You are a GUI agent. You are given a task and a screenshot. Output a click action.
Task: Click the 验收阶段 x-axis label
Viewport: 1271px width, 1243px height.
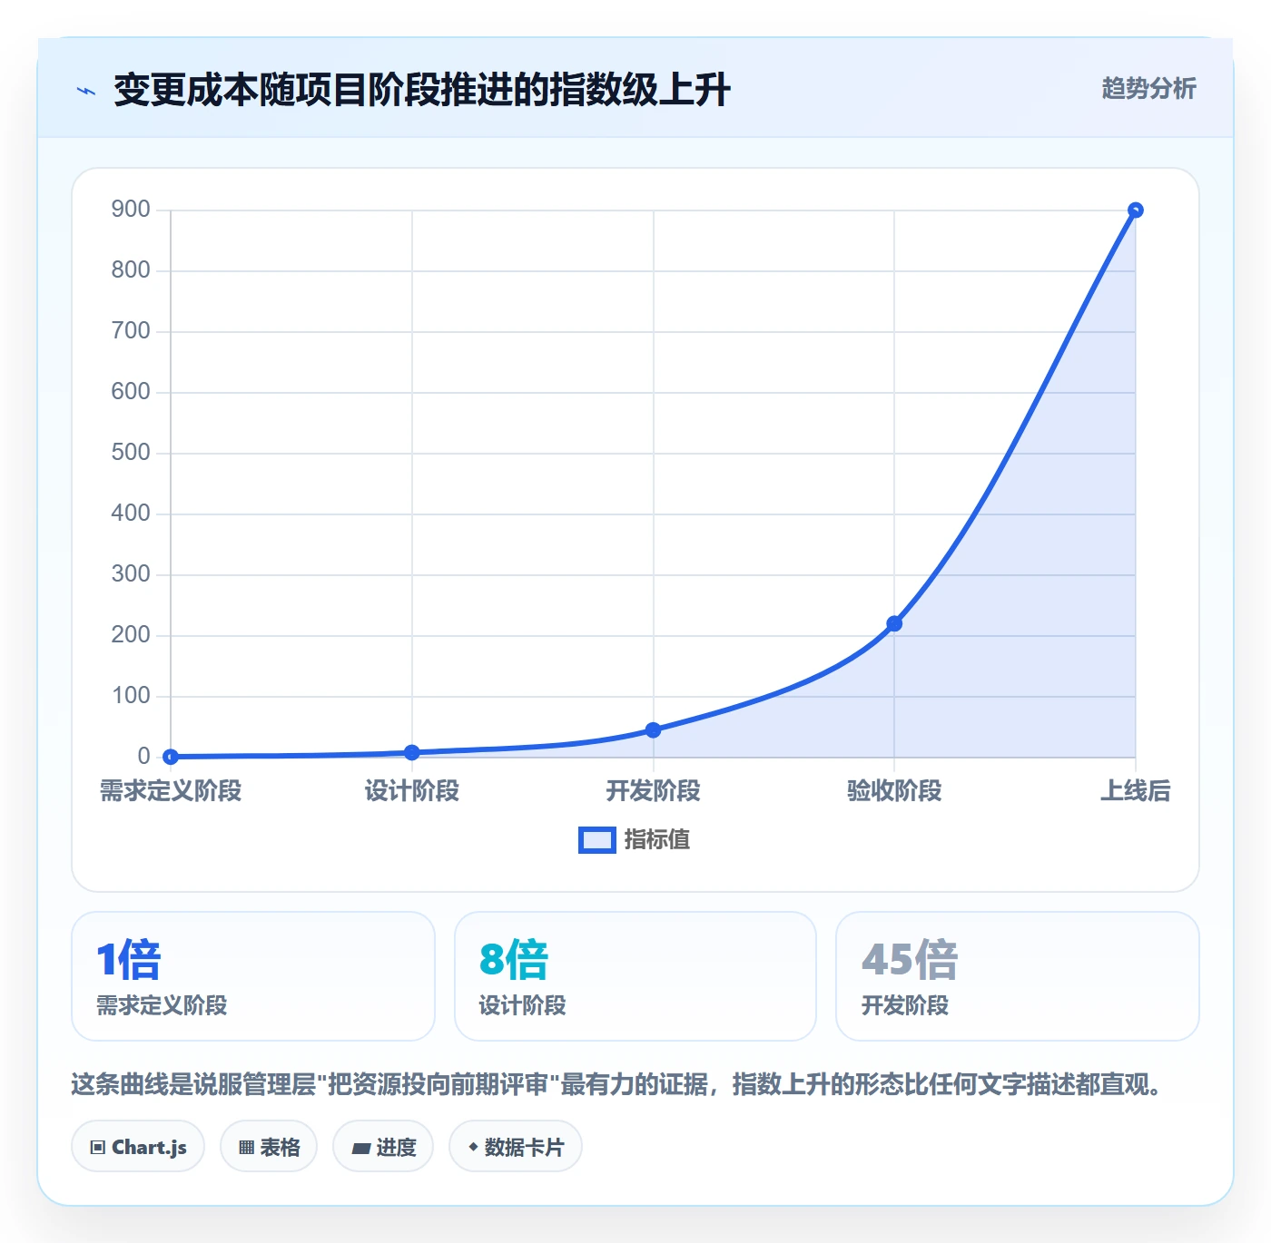(894, 791)
